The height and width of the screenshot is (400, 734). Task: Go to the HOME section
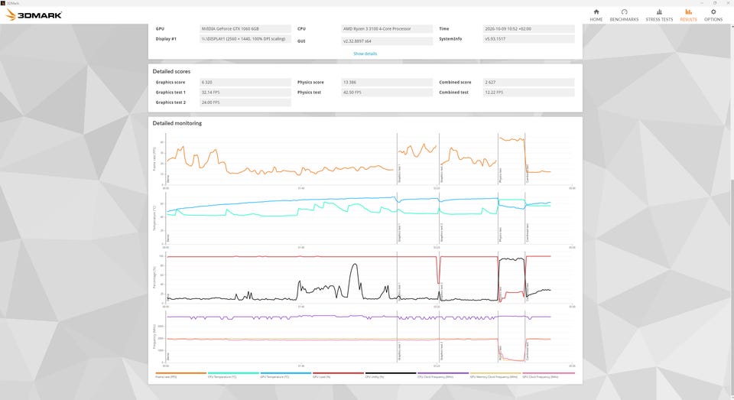[596, 15]
